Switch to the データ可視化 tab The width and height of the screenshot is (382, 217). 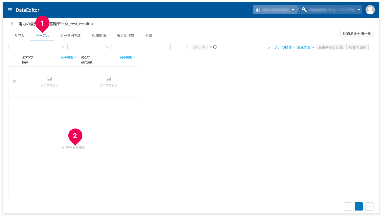71,35
